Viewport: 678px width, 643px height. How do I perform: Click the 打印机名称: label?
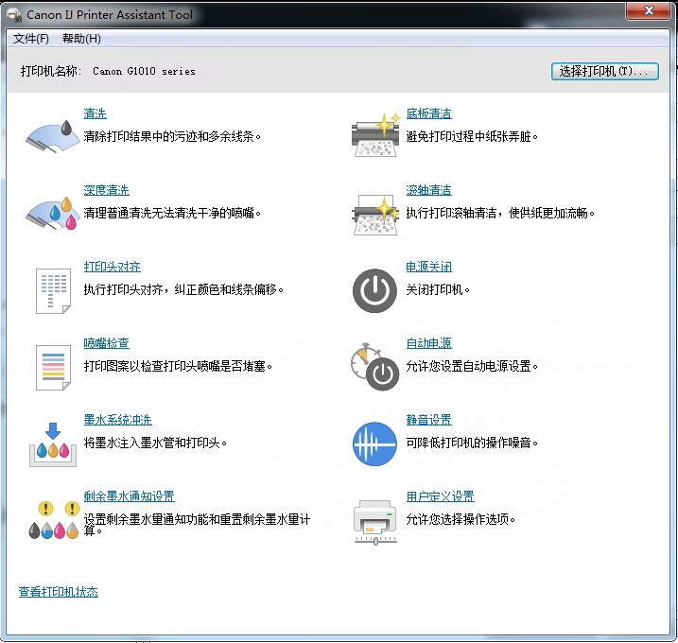[x=51, y=71]
